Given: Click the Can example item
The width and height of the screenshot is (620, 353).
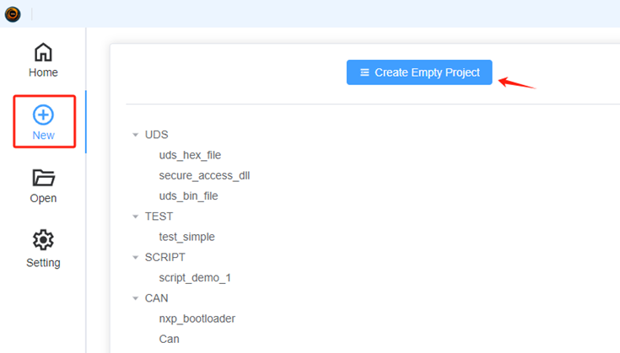Looking at the screenshot, I should [x=169, y=339].
